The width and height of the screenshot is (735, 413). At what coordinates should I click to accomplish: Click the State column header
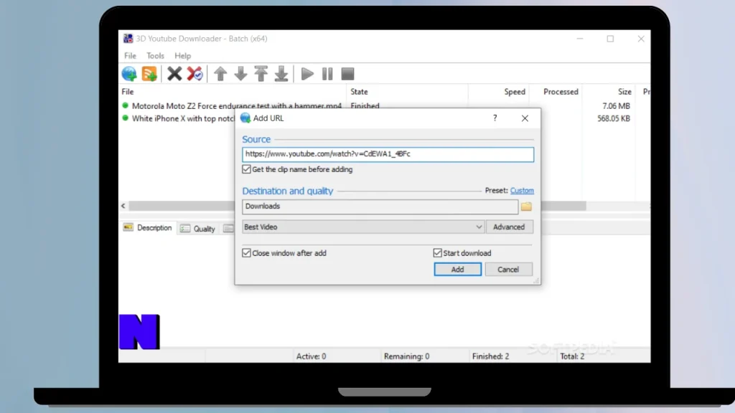tap(407, 92)
